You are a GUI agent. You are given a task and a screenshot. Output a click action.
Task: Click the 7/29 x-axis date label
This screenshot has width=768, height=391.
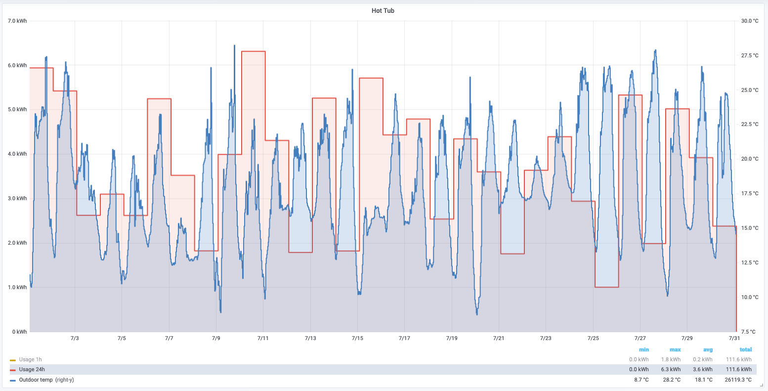[687, 338]
